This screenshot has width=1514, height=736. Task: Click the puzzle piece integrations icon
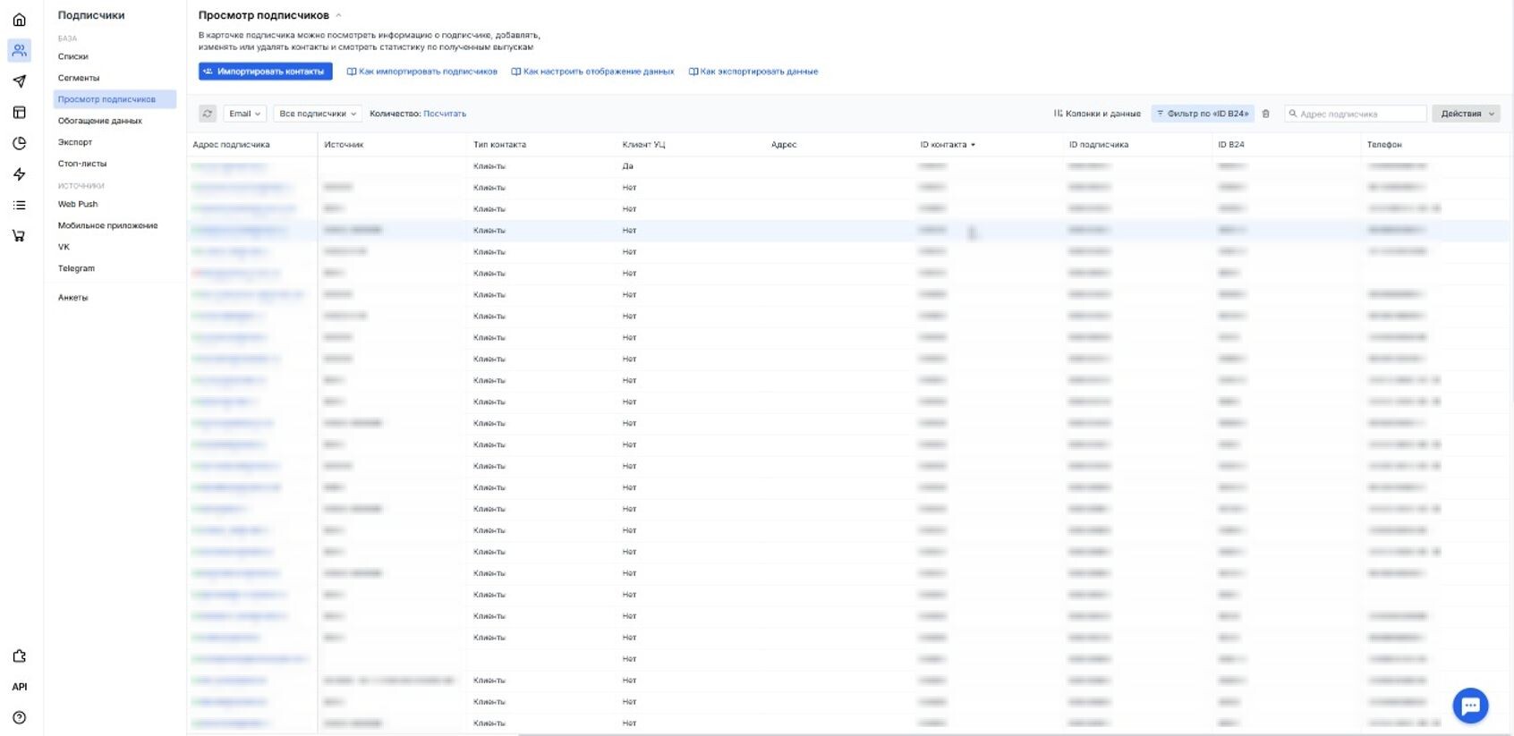[x=19, y=656]
